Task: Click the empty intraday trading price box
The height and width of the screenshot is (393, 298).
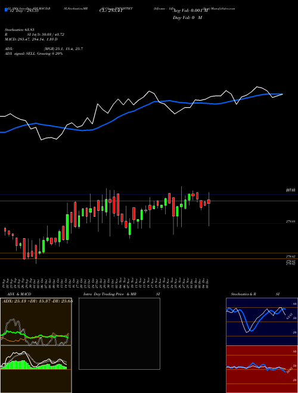Action: click(x=119, y=333)
